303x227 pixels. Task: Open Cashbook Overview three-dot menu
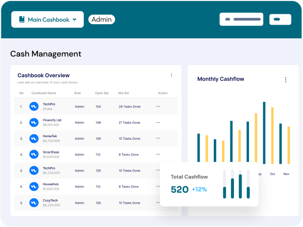coord(171,75)
